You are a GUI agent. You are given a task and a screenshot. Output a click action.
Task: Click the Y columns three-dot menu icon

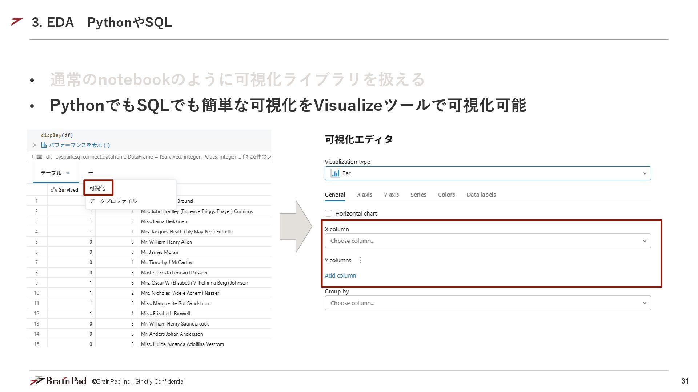[x=360, y=260]
